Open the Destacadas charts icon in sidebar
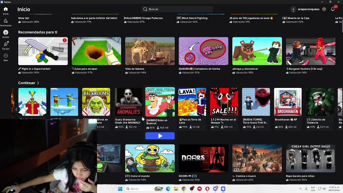The height and width of the screenshot is (193, 343). pyautogui.click(x=6, y=21)
